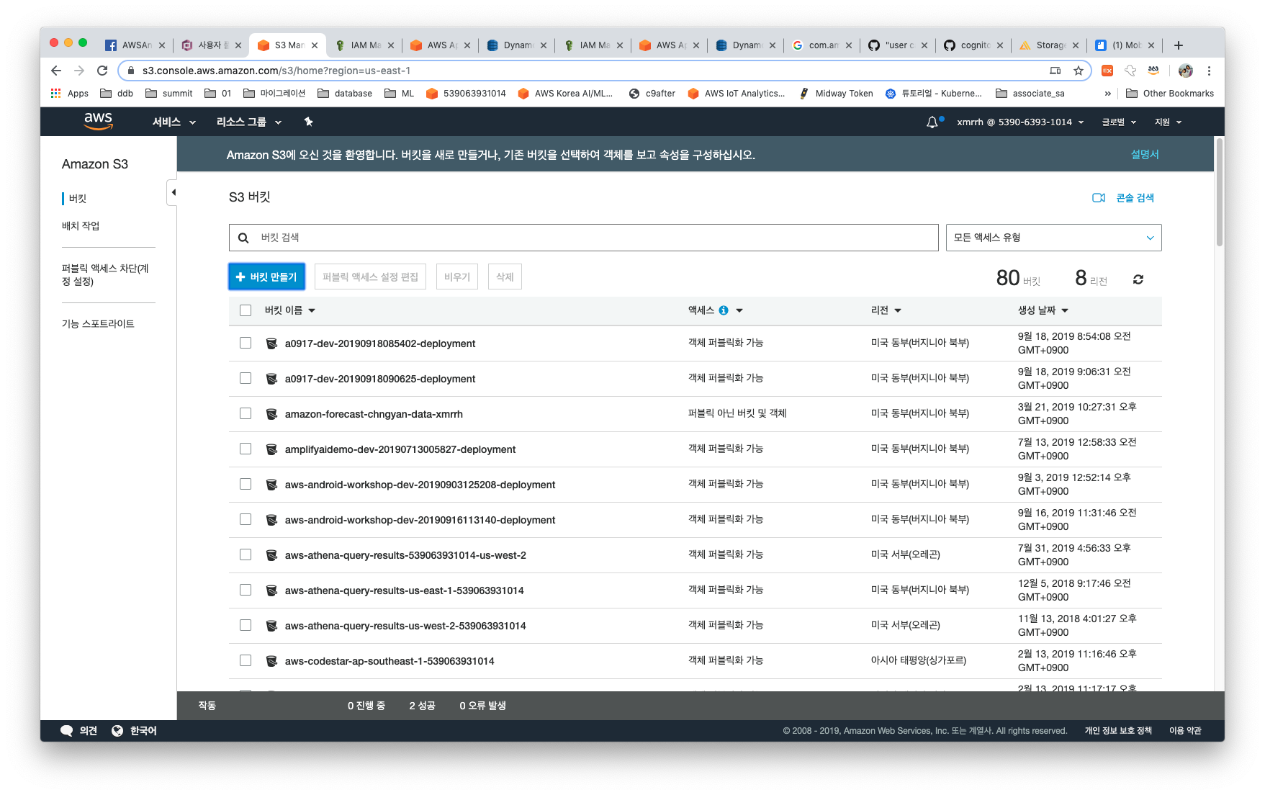This screenshot has height=795, width=1265.
Task: Check the a0917-dev-20190918085402-deployment checkbox
Action: click(x=246, y=343)
